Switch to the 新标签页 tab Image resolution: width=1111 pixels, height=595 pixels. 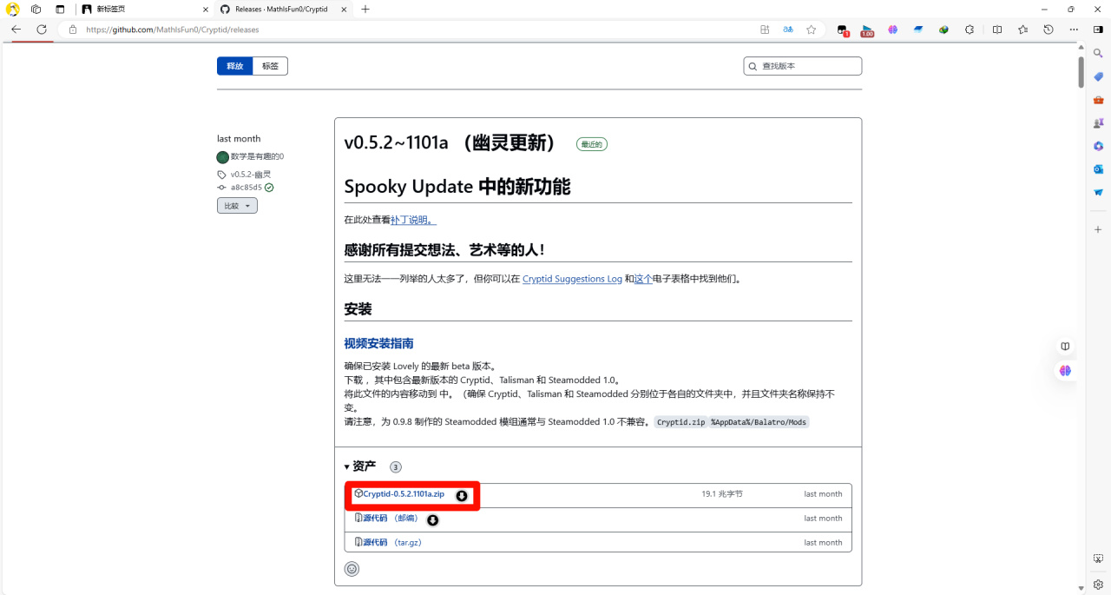click(145, 9)
